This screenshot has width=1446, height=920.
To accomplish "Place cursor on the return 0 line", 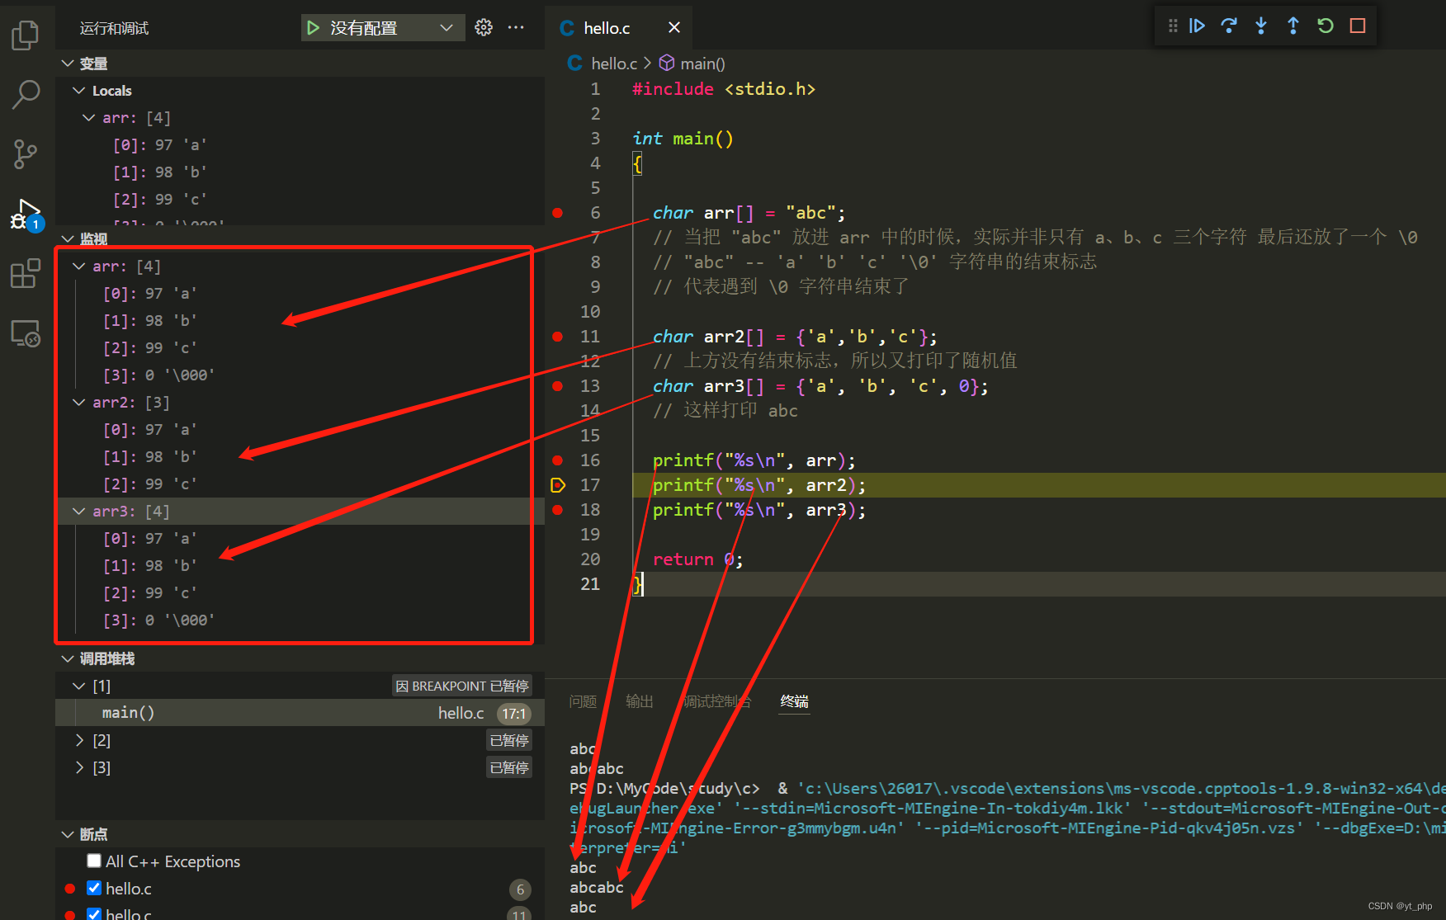I will [698, 559].
